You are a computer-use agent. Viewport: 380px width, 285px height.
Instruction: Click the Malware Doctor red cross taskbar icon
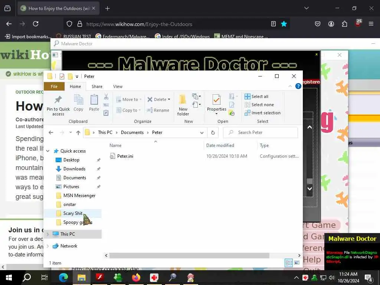(x=154, y=278)
